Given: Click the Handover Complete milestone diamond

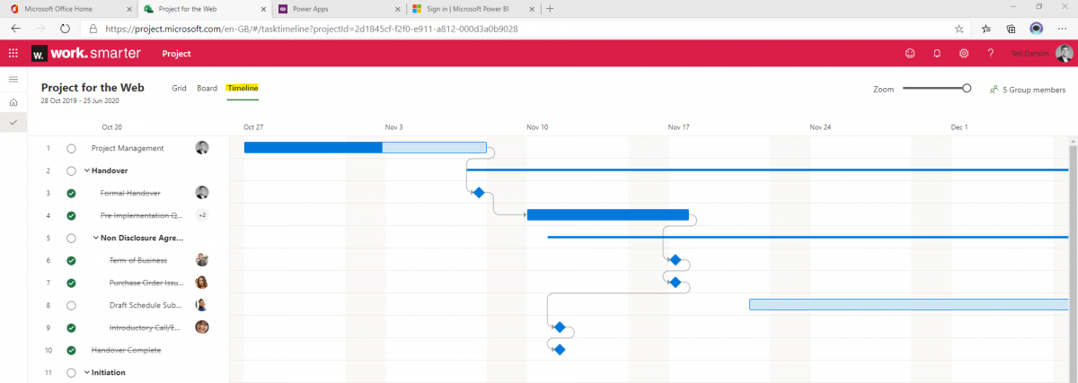Looking at the screenshot, I should (x=559, y=350).
